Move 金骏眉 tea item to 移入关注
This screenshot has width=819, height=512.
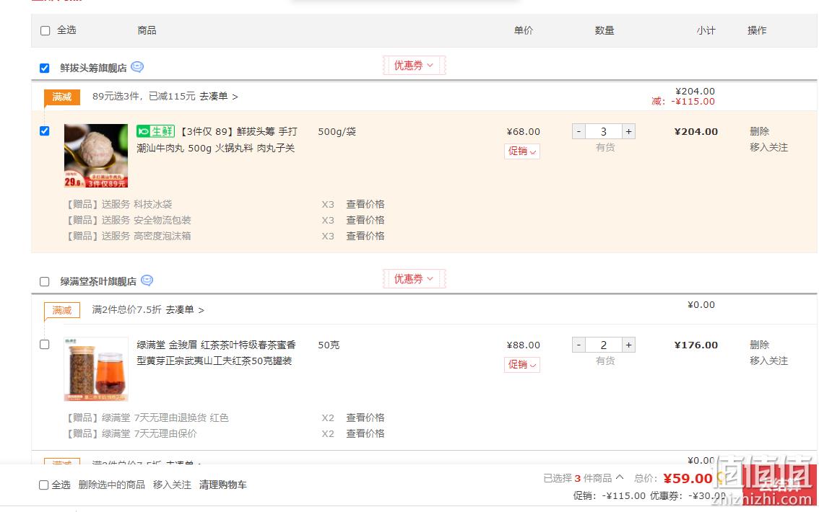769,361
